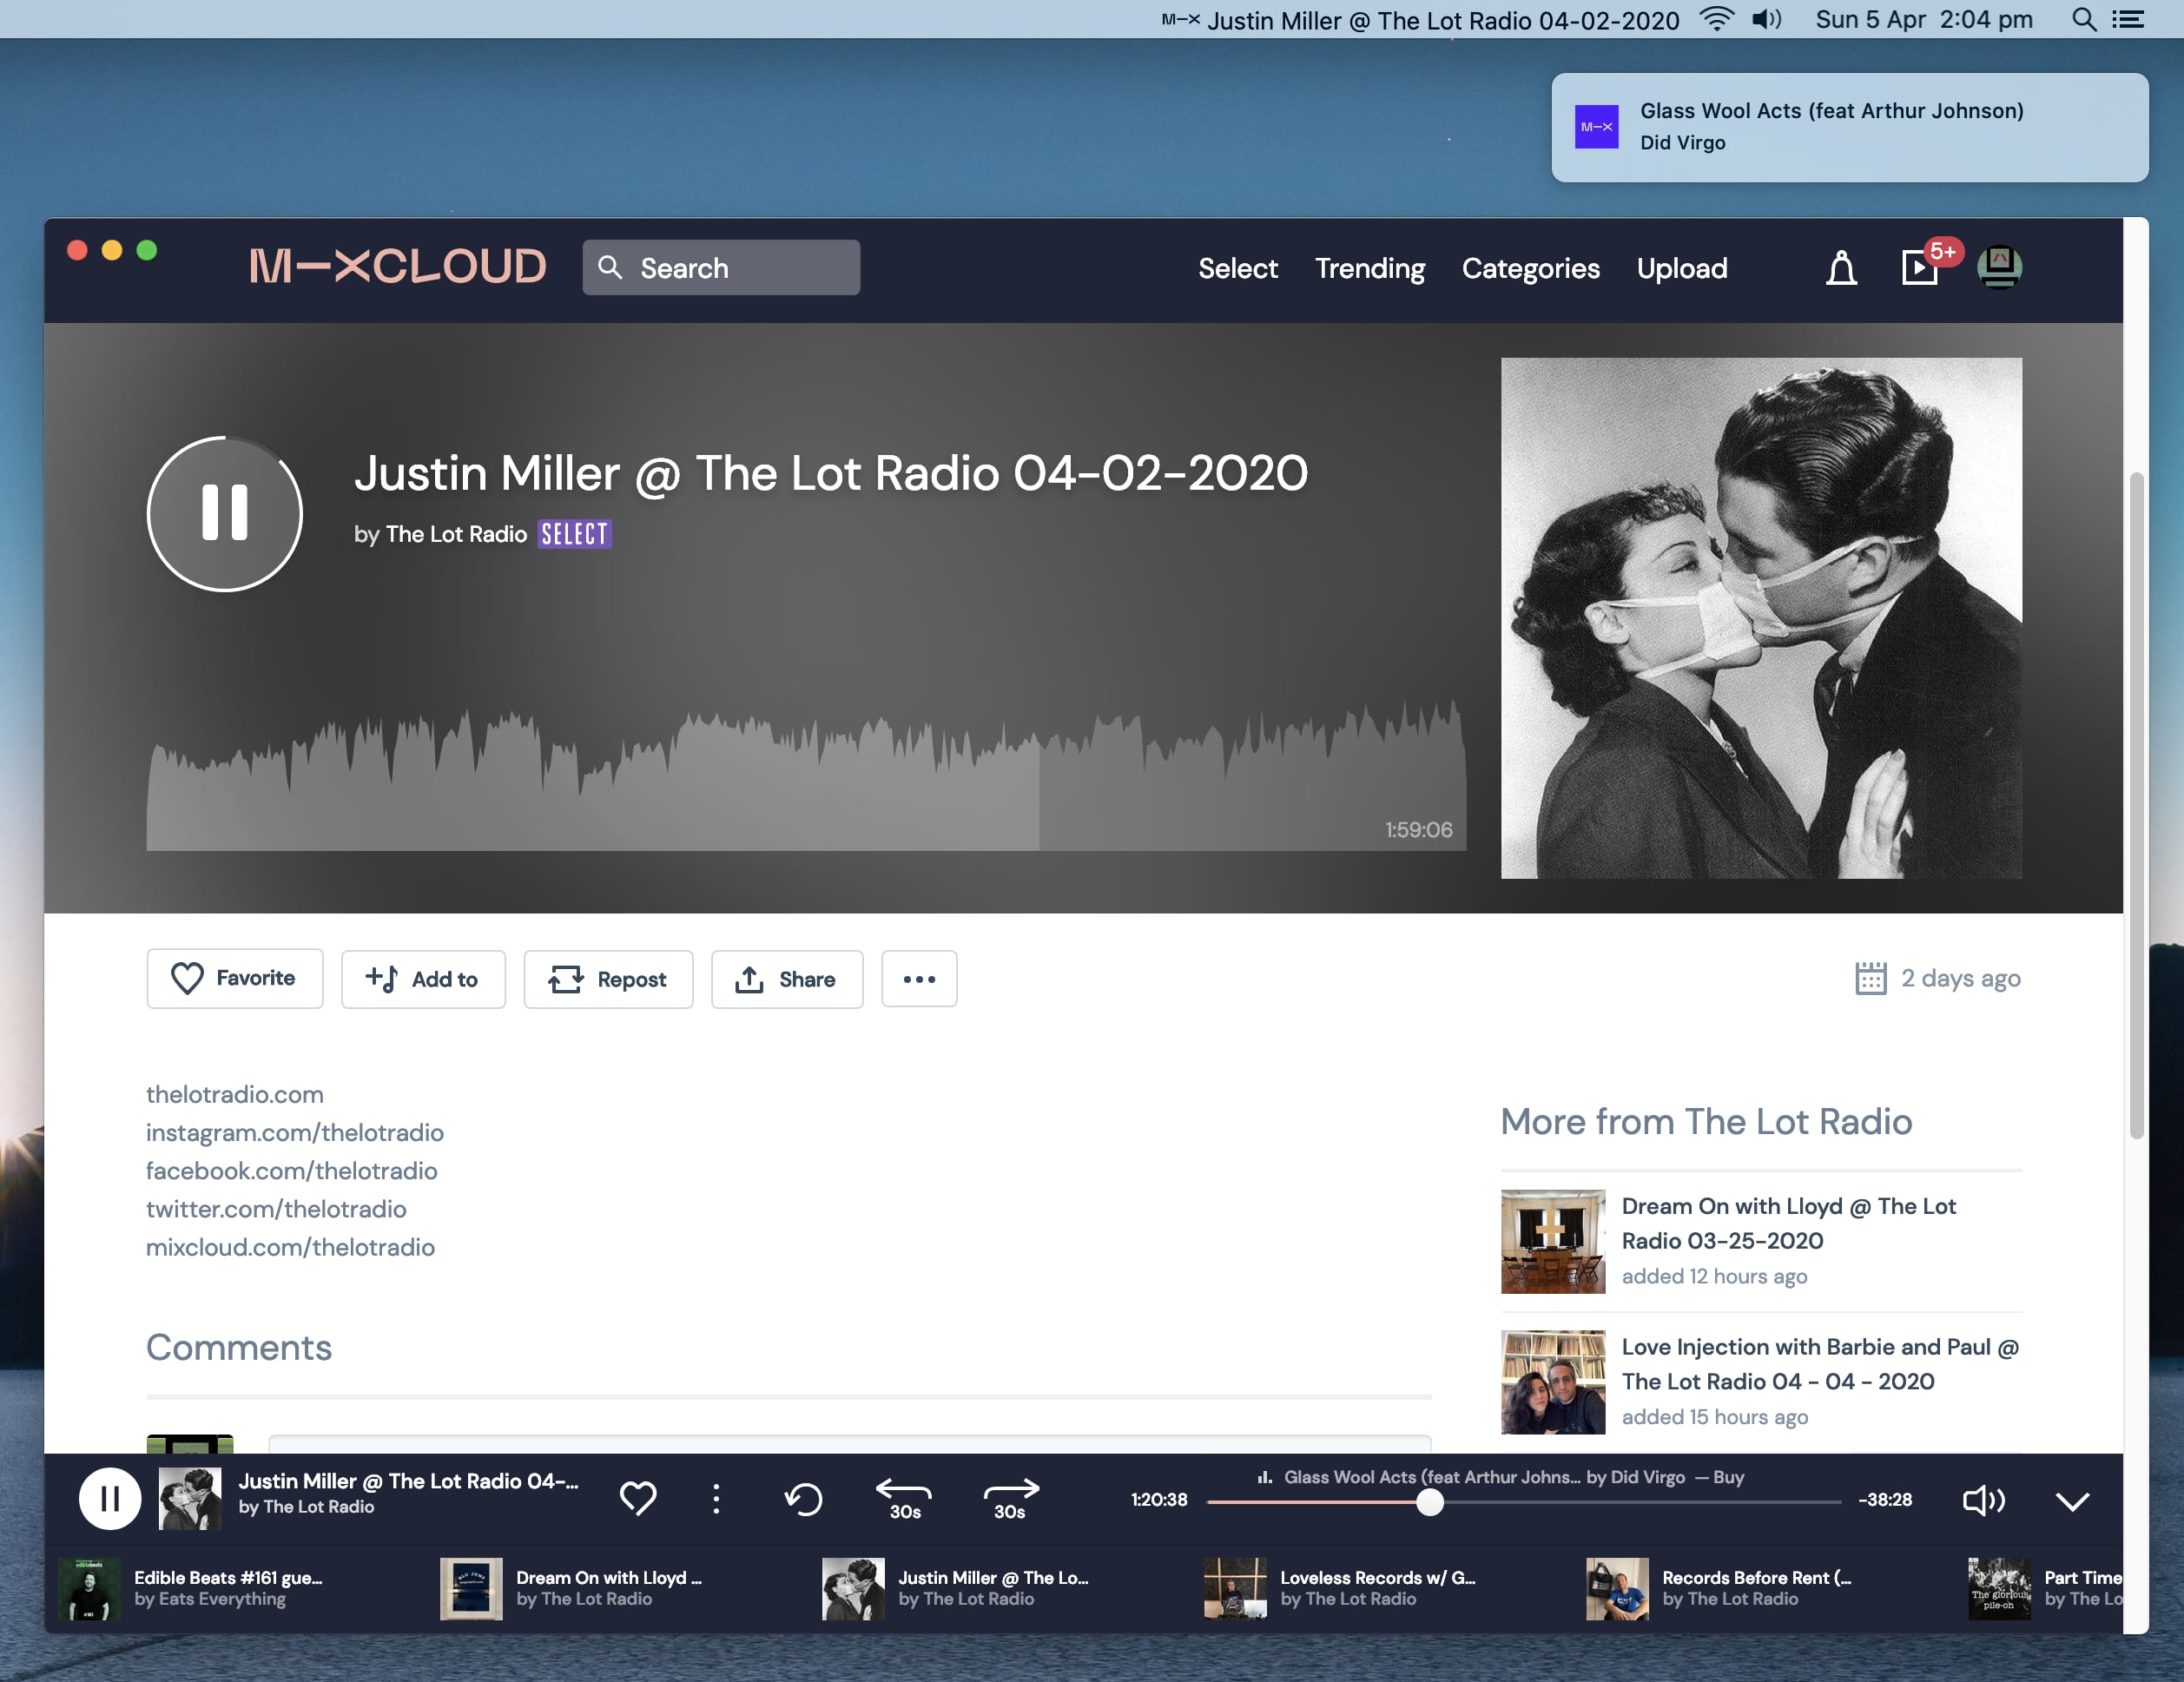
Task: Click the restart/replay icon in the player bar
Action: 803,1499
